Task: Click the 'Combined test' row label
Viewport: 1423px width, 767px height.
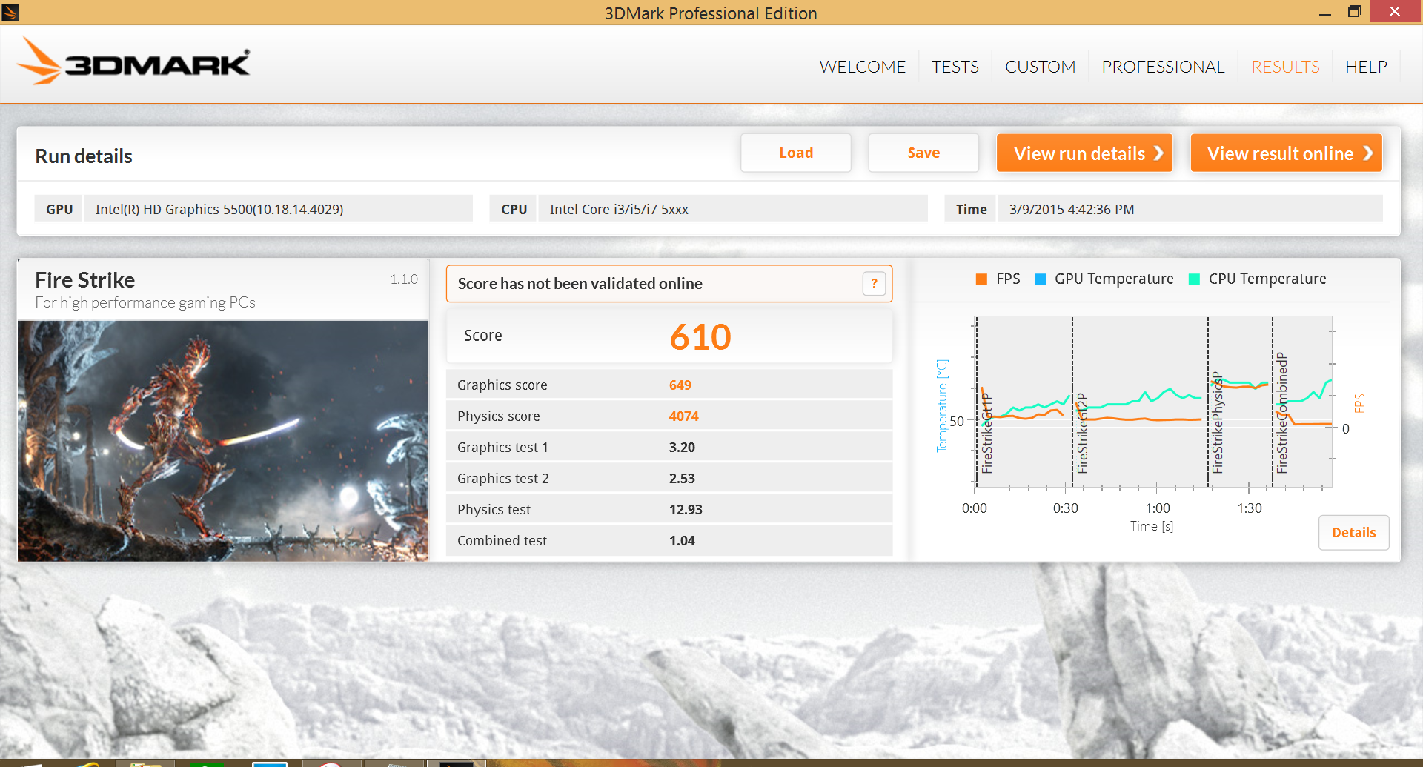Action: [x=502, y=541]
